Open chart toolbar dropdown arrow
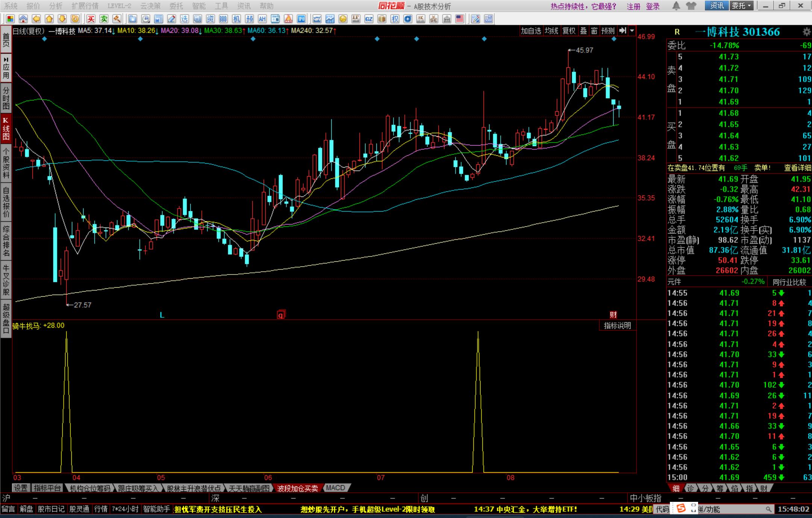812x518 pixels. pyautogui.click(x=632, y=31)
